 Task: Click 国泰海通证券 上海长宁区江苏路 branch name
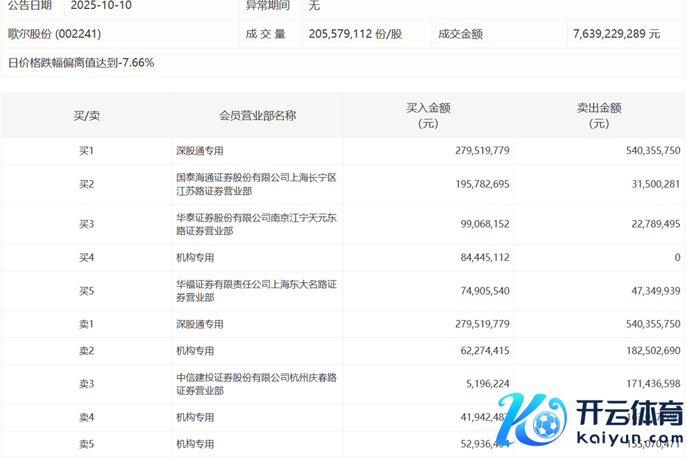(256, 185)
